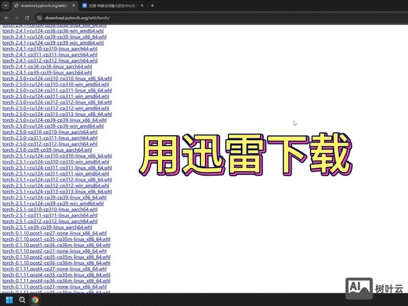Image resolution: width=408 pixels, height=306 pixels.
Task: Open link torch-2.5.0-cp310-cp310-linux_aarch64.whl
Action: (50, 132)
